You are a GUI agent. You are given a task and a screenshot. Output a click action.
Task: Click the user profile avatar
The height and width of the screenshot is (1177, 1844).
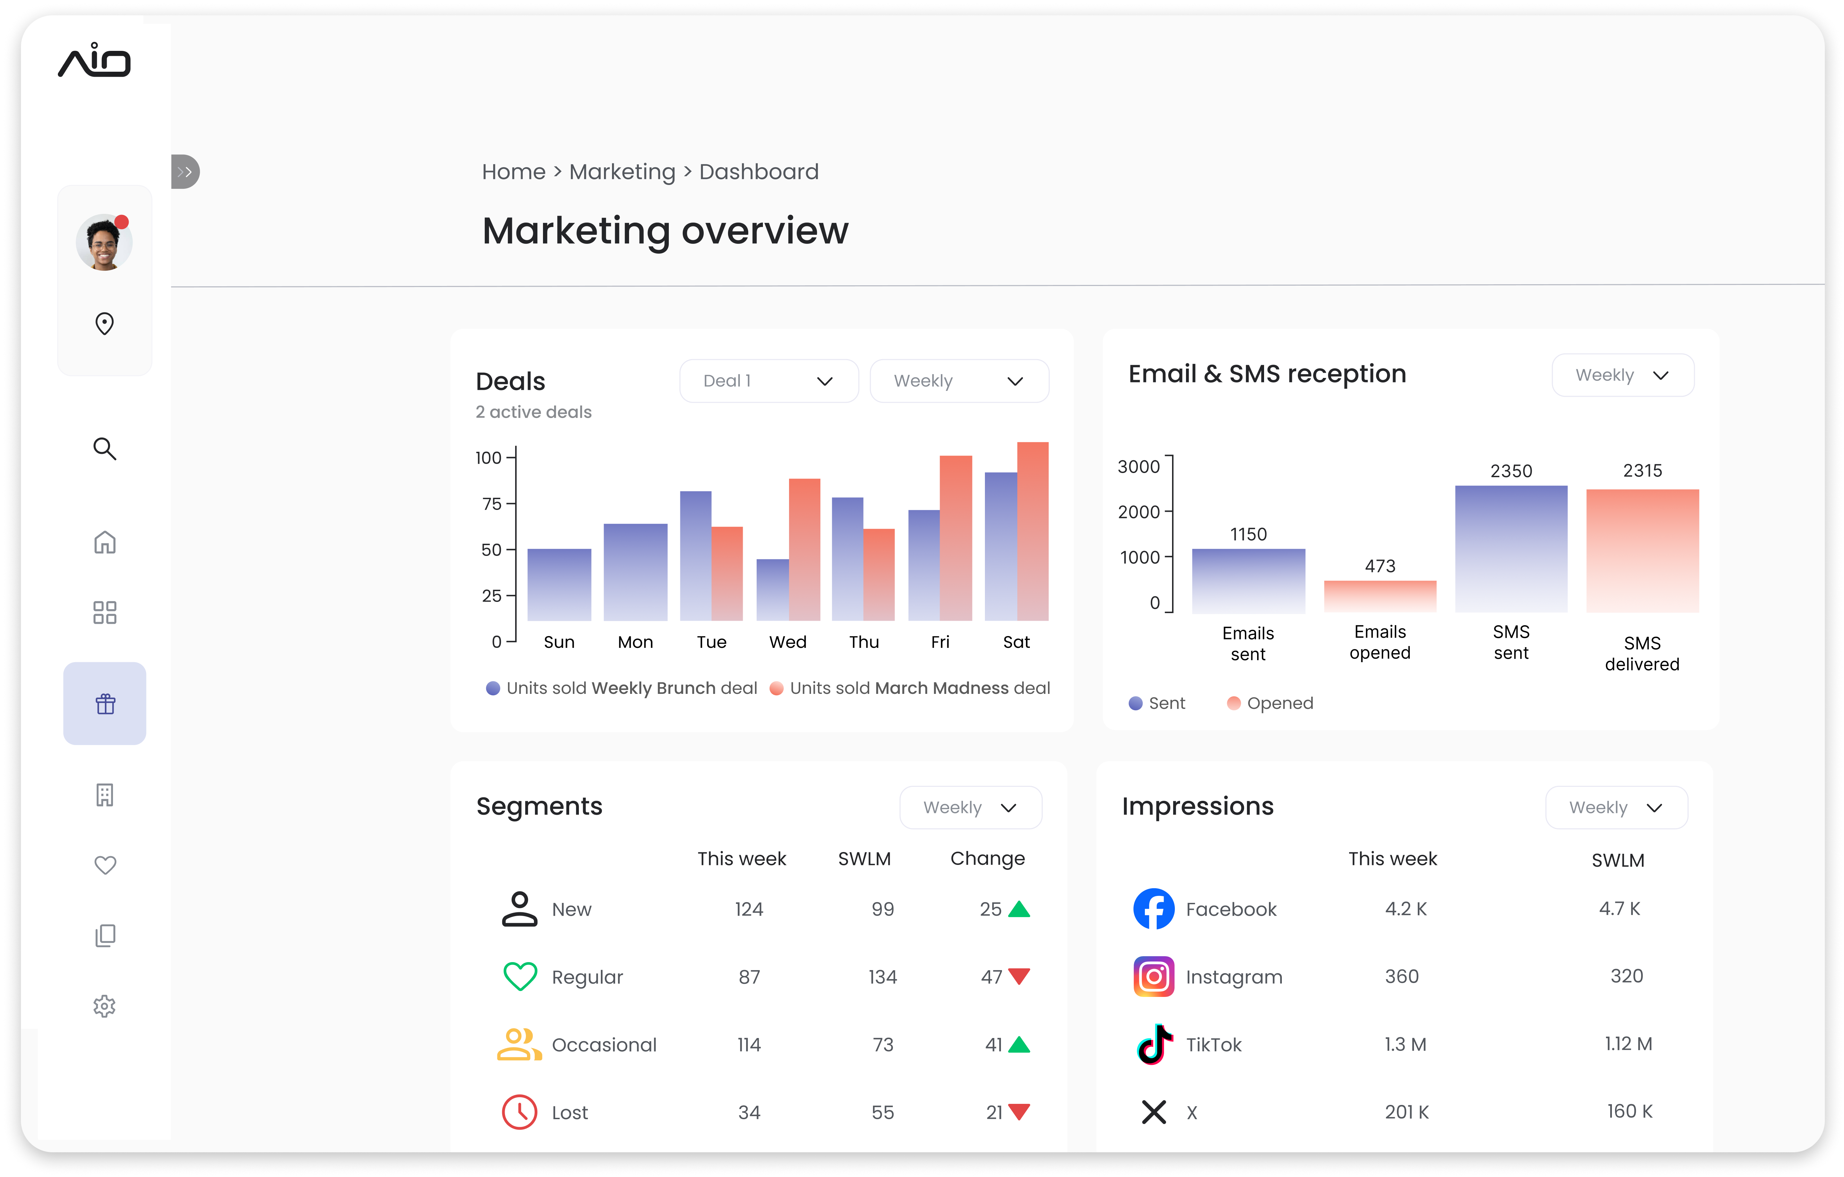[x=104, y=242]
